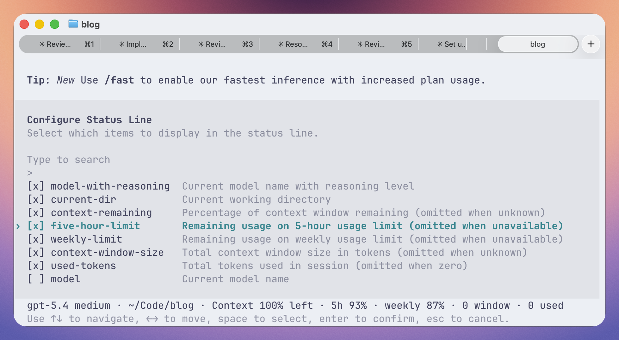619x340 pixels.
Task: Click the asterisk icon on Revie... tab ⌘1
Action: tap(42, 44)
